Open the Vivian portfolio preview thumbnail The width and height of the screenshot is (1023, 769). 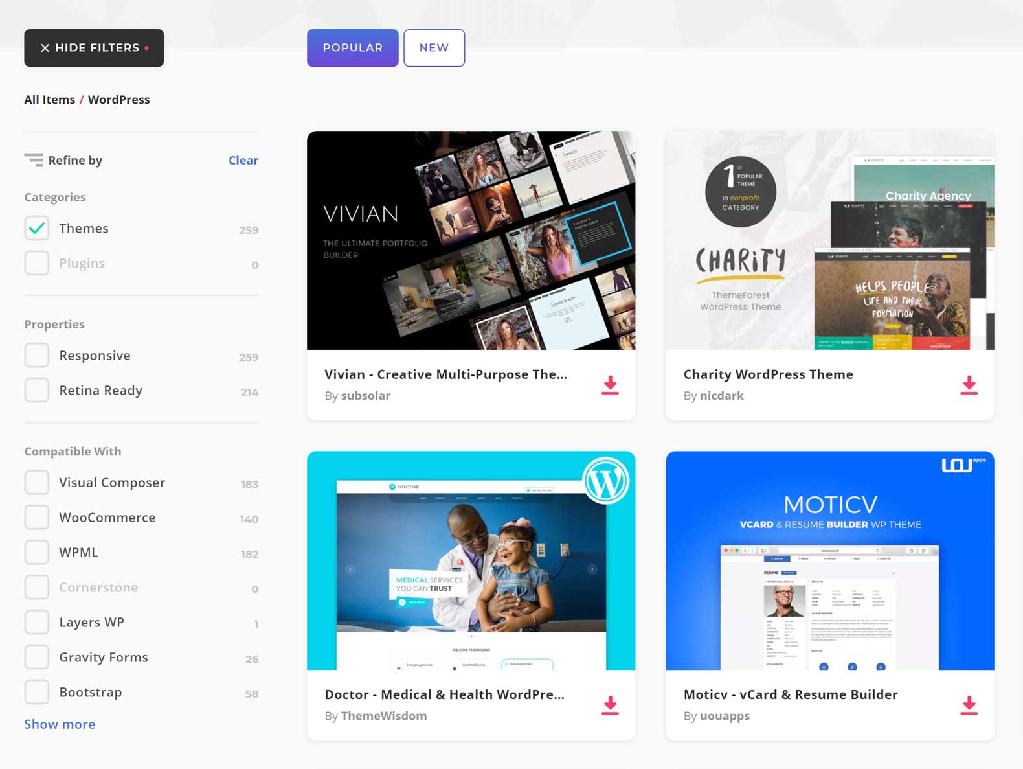tap(471, 240)
